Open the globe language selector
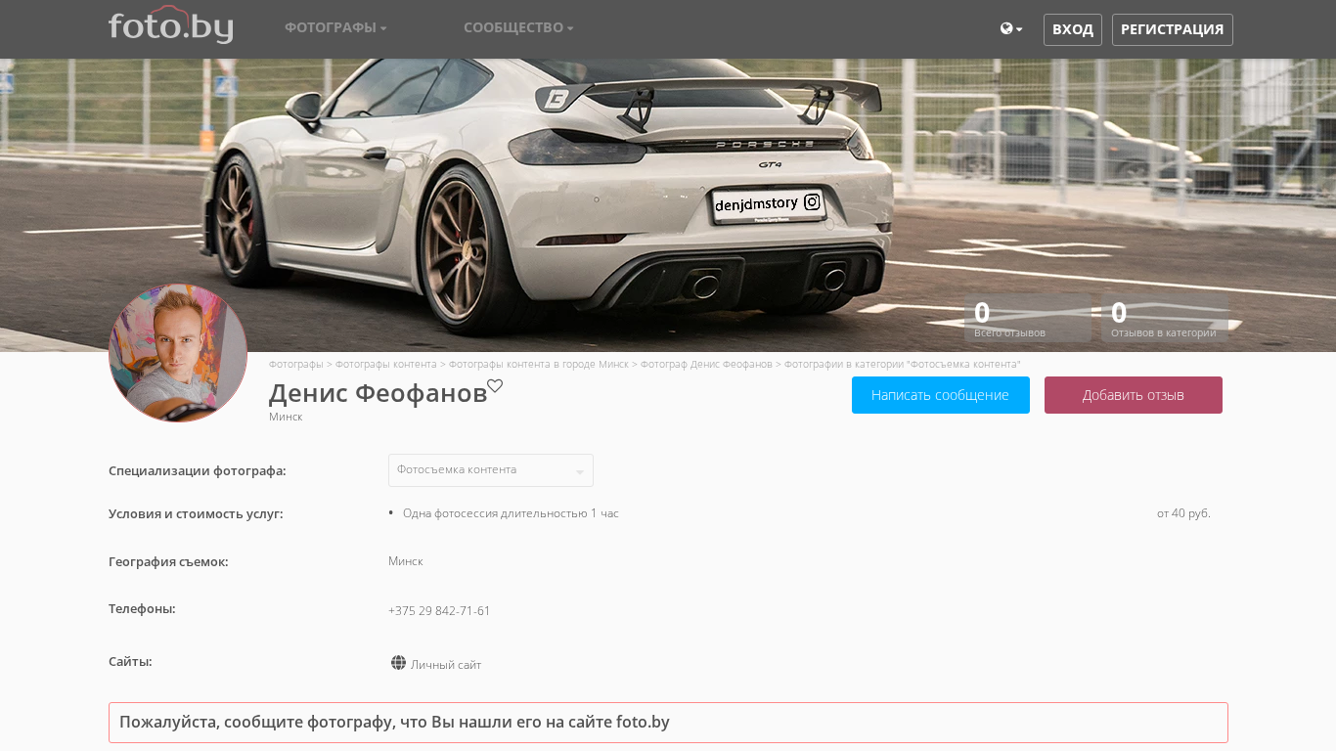 pyautogui.click(x=1011, y=29)
